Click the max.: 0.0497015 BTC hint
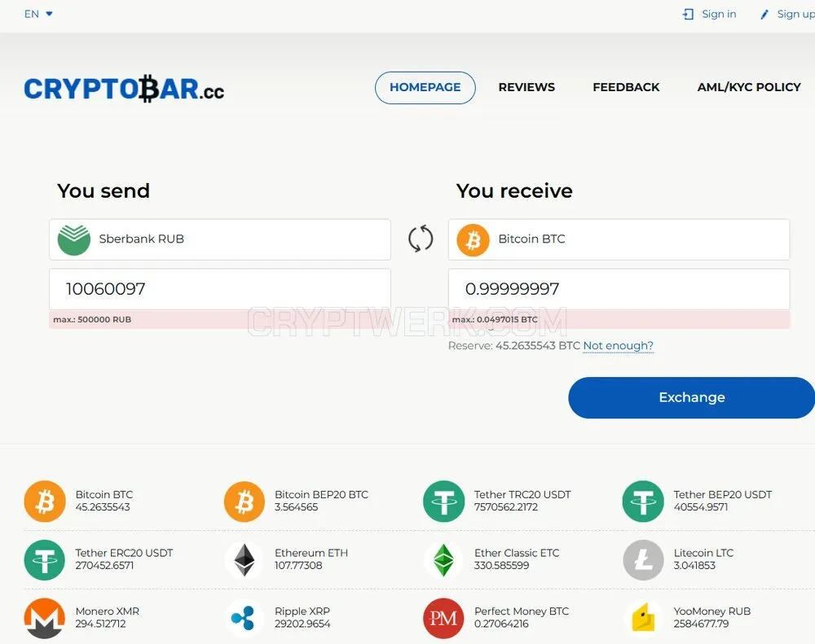 [x=495, y=319]
